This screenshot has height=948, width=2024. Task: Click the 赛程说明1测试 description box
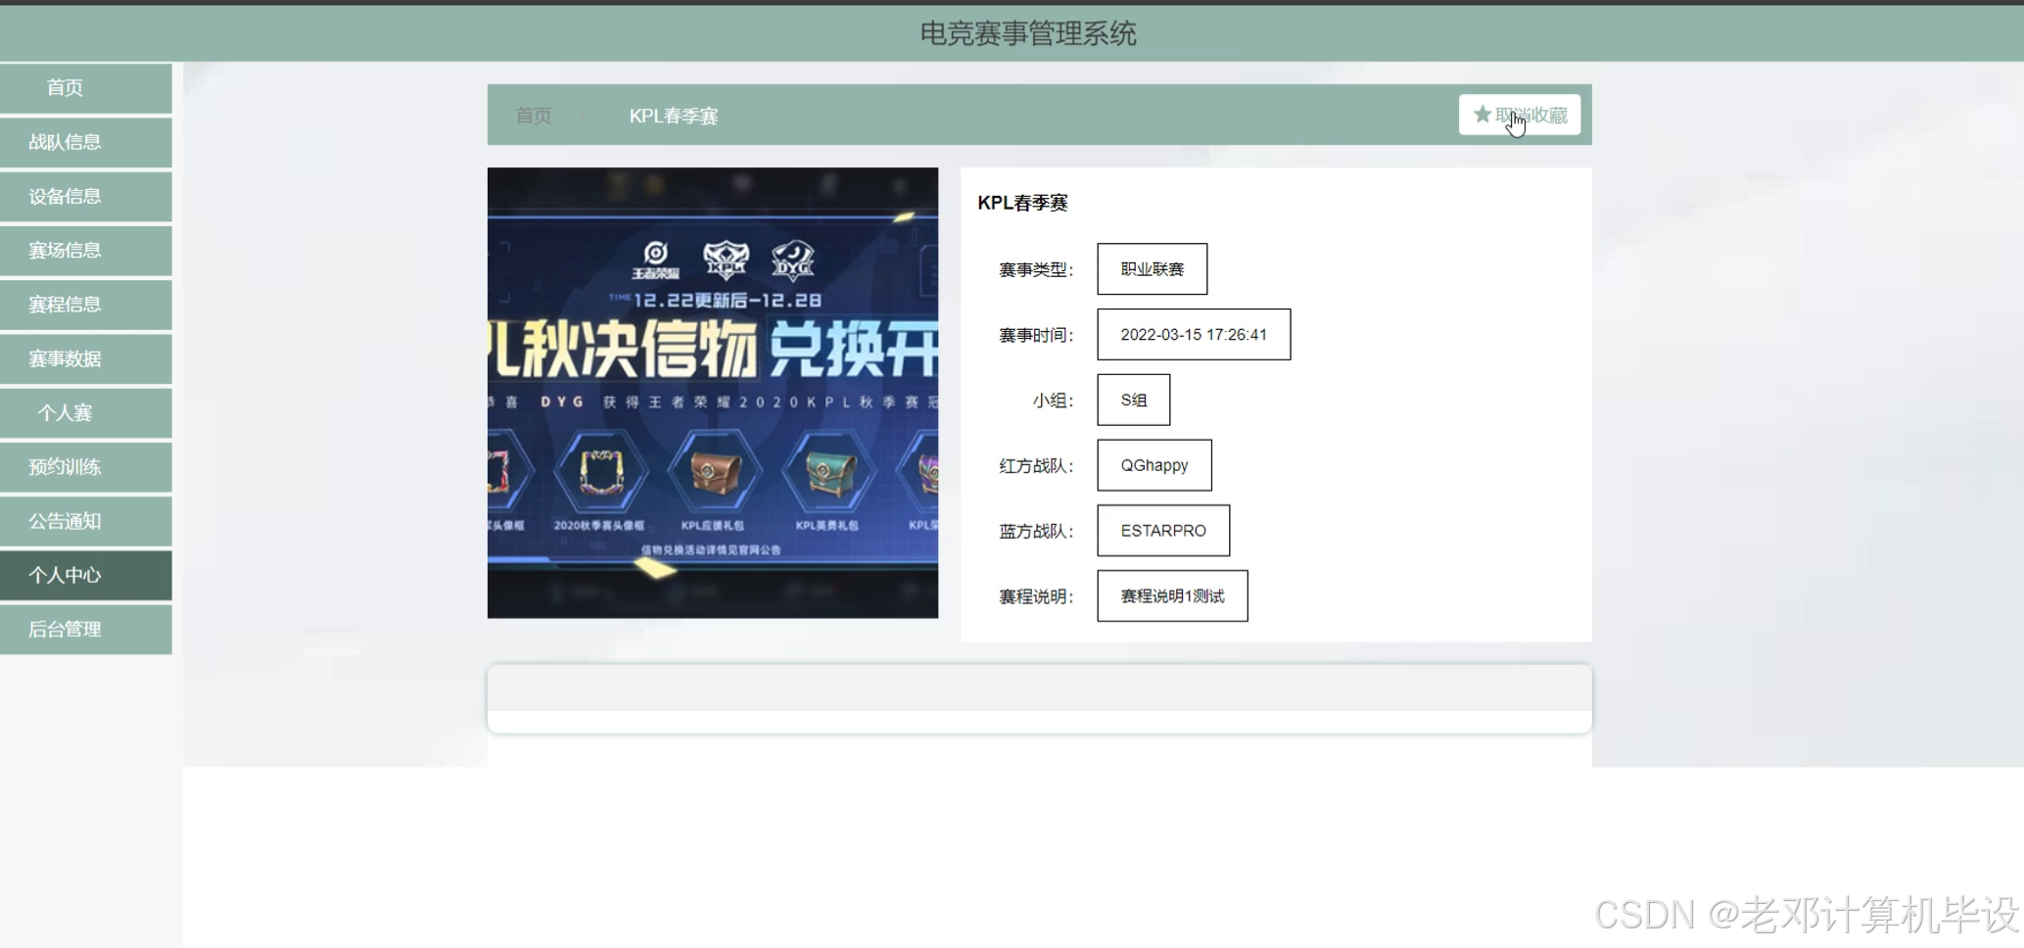(x=1172, y=595)
